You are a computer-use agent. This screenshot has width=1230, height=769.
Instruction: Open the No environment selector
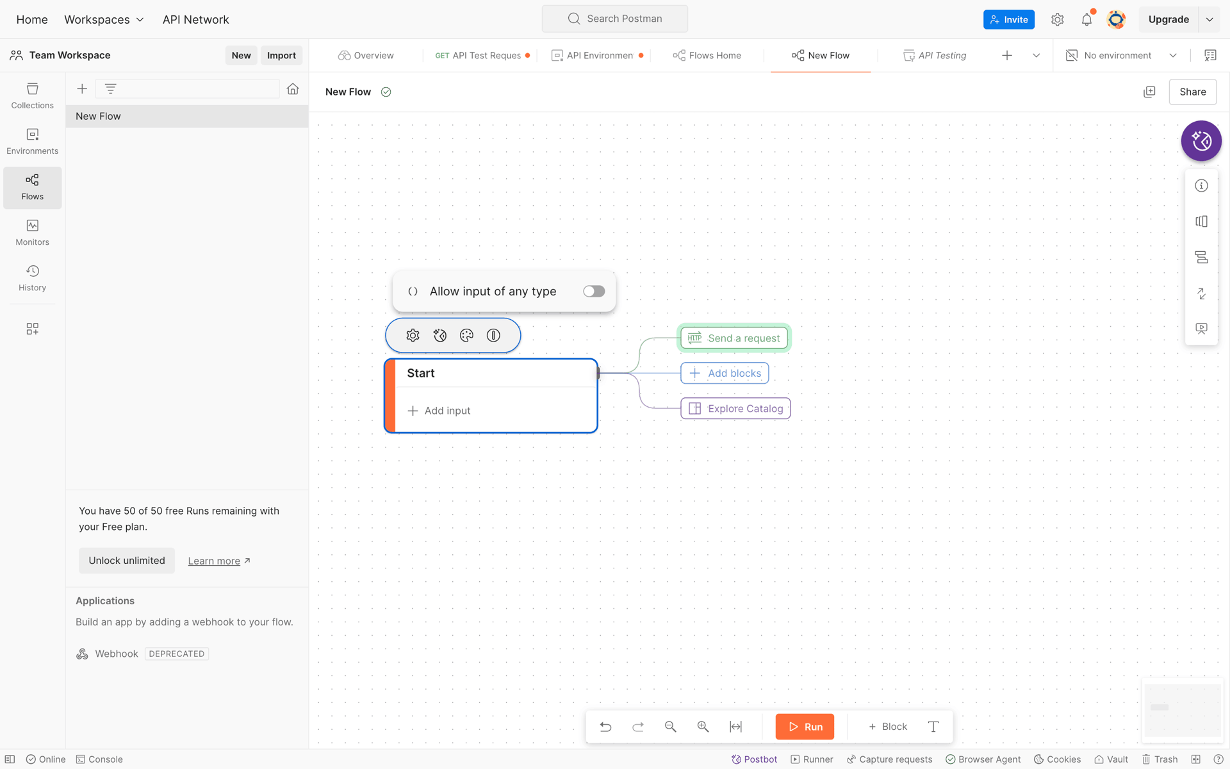1121,56
